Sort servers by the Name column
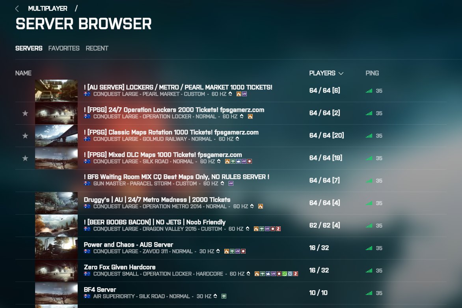Screen dimensions: 462x308 click(x=23, y=73)
